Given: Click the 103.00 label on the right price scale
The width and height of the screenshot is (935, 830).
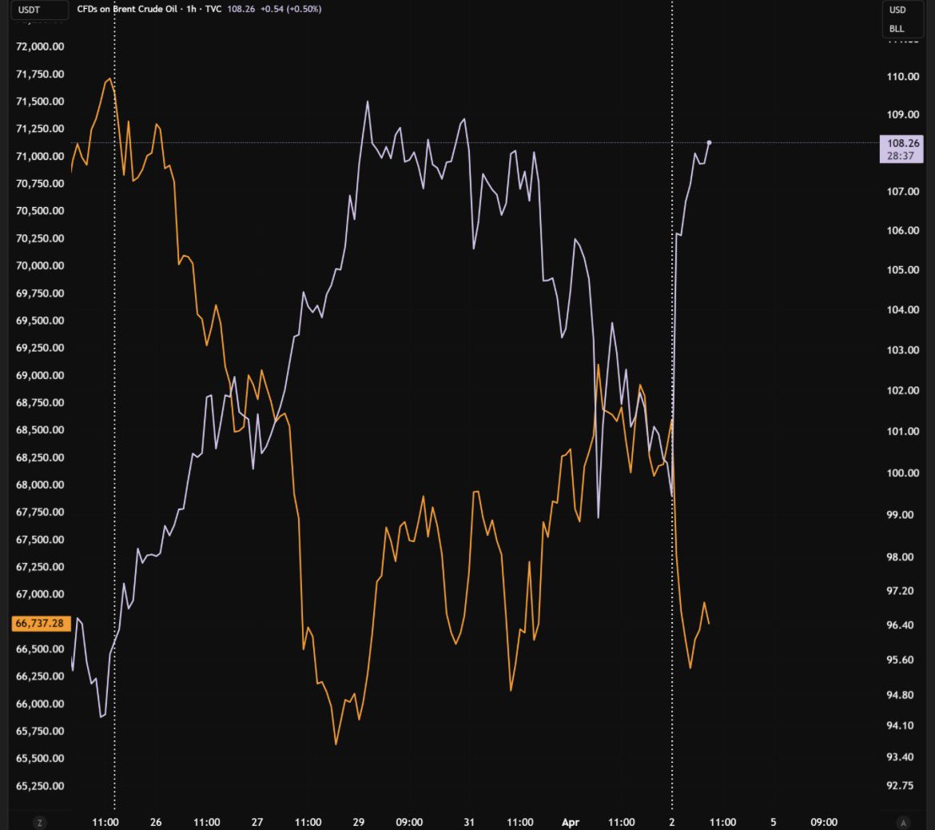Looking at the screenshot, I should point(903,349).
